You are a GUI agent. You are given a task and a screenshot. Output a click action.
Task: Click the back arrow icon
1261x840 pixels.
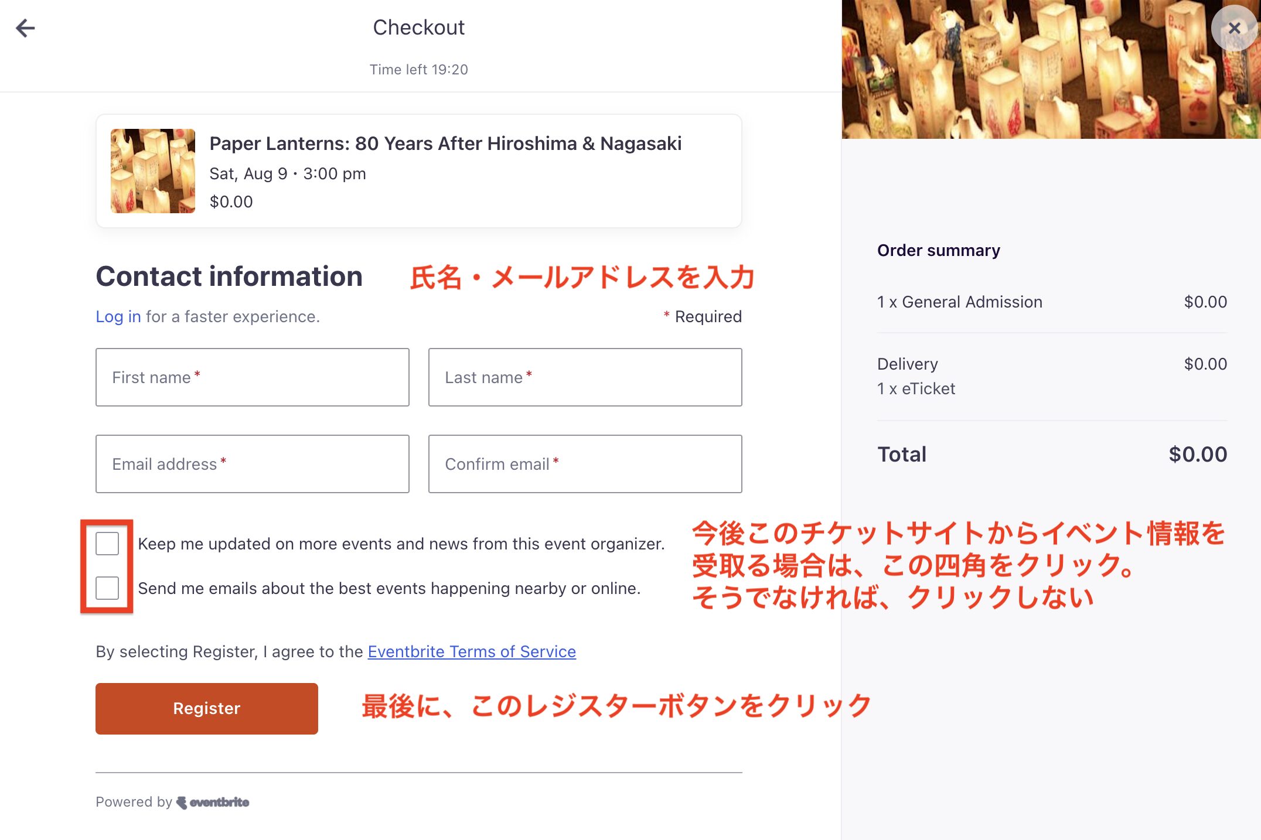tap(25, 28)
